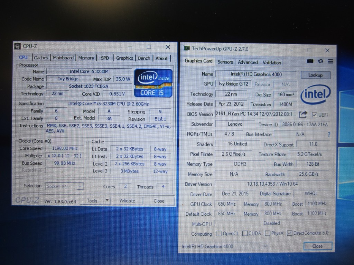Click the processor Name value Intel Core i5 3230M
The height and width of the screenshot is (265, 354).
click(89, 71)
